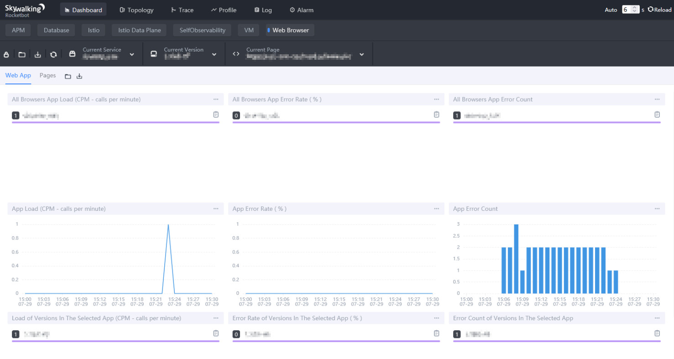Click the version icon beside Current Version
Viewport: 674px width, 359px height.
[154, 54]
